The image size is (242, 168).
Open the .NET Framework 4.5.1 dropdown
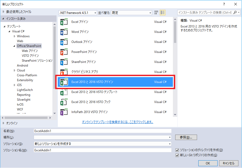click(x=78, y=13)
